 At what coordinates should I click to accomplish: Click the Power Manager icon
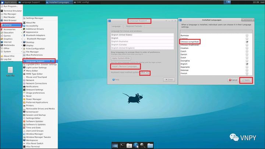click(x=24, y=99)
